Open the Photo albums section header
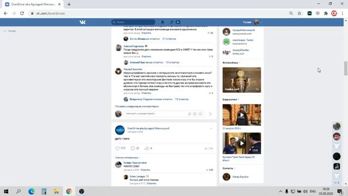This screenshot has height=196, width=348. pyautogui.click(x=230, y=63)
